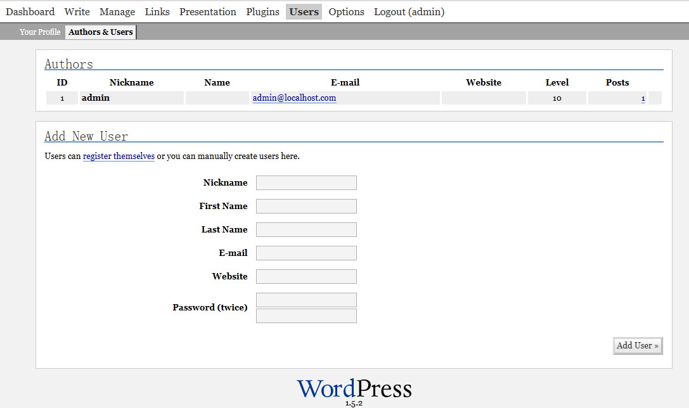
Task: Click Logout (admin) link
Action: [x=409, y=12]
